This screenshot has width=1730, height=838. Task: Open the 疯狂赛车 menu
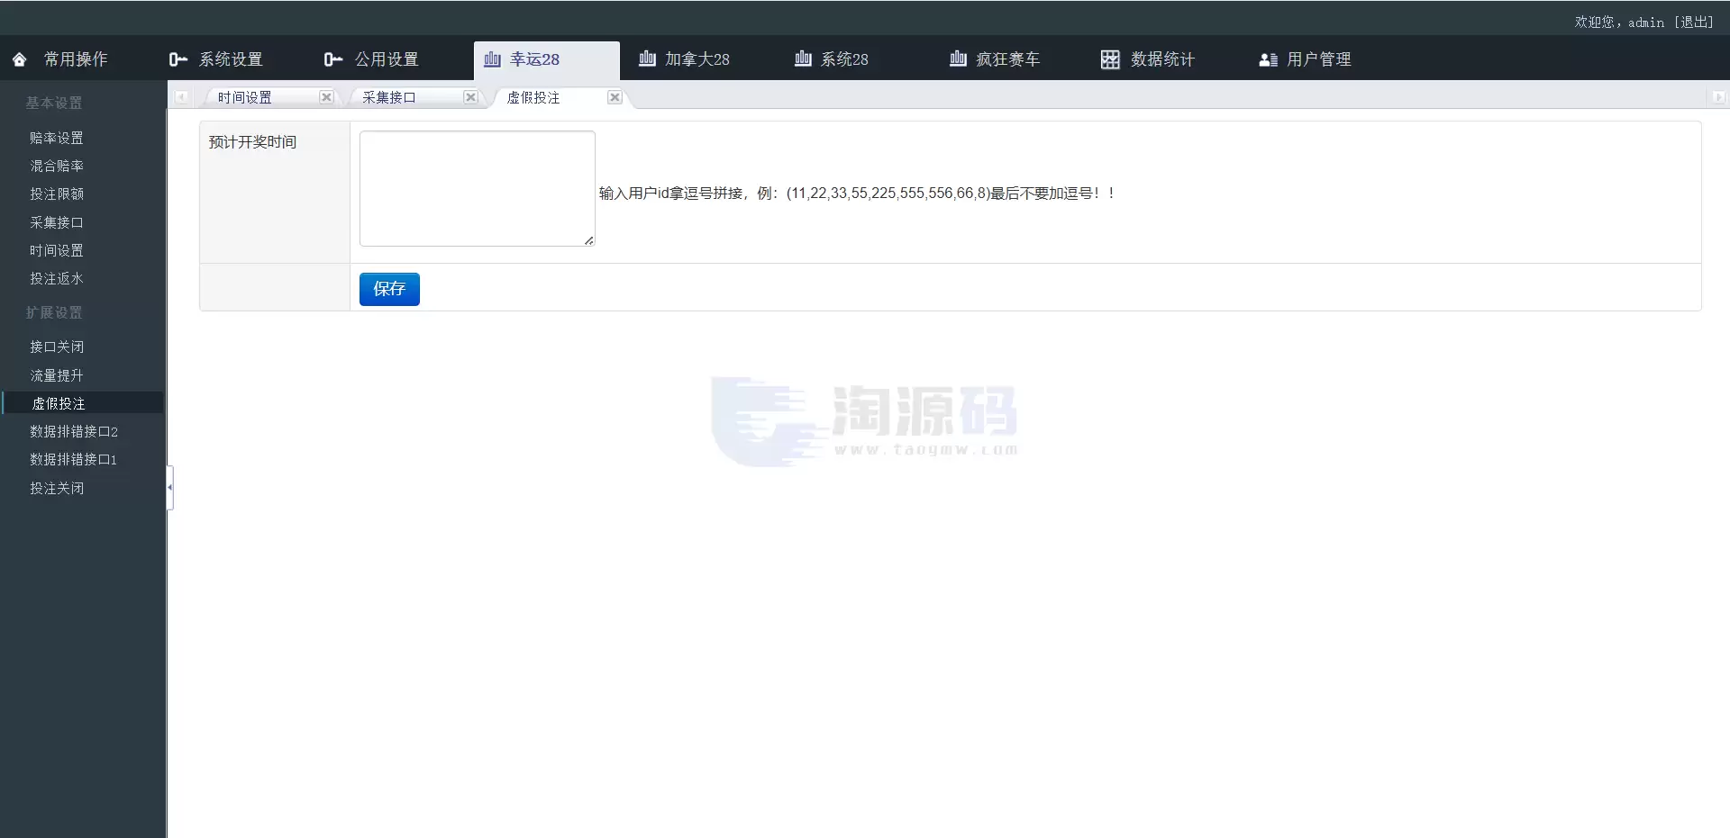pos(1007,59)
